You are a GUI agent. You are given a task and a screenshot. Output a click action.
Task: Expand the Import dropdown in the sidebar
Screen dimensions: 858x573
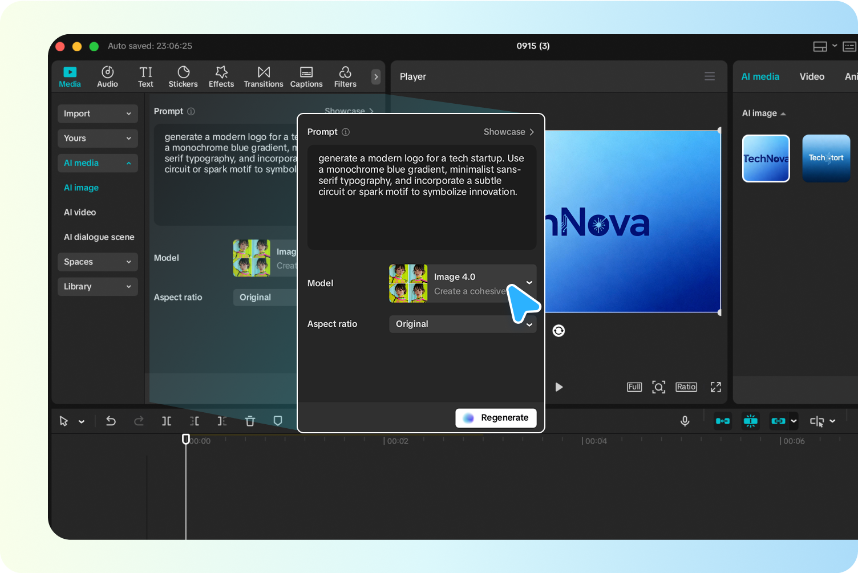pyautogui.click(x=98, y=113)
